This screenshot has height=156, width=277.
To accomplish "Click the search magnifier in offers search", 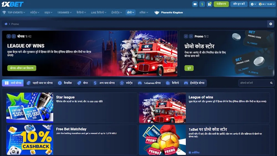I will click(x=271, y=83).
